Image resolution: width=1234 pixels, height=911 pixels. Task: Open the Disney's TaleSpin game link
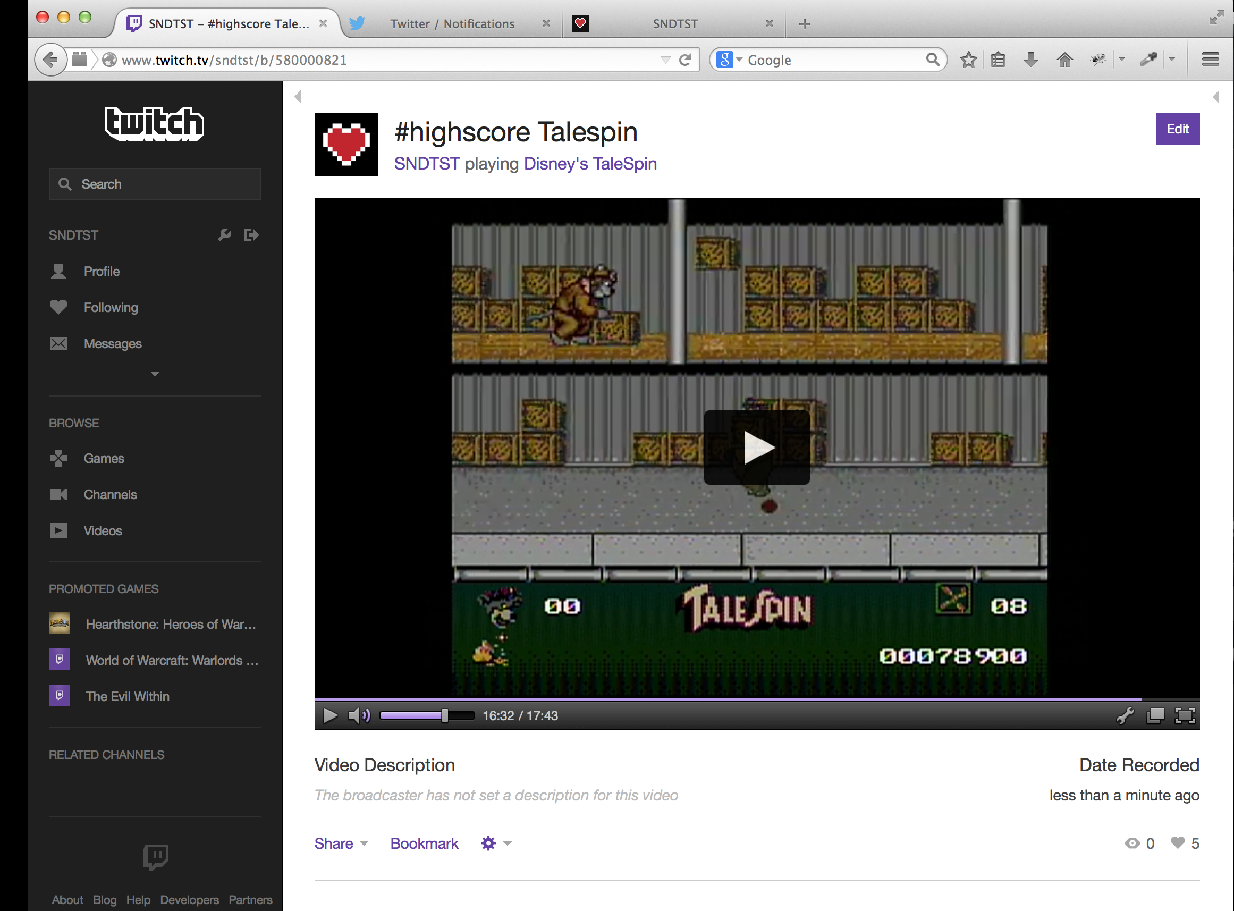tap(589, 164)
